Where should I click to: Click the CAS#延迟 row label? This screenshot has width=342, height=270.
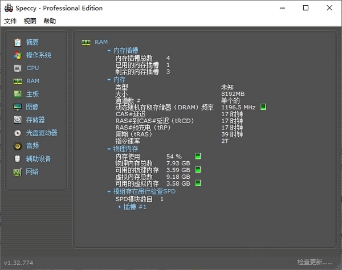point(131,114)
